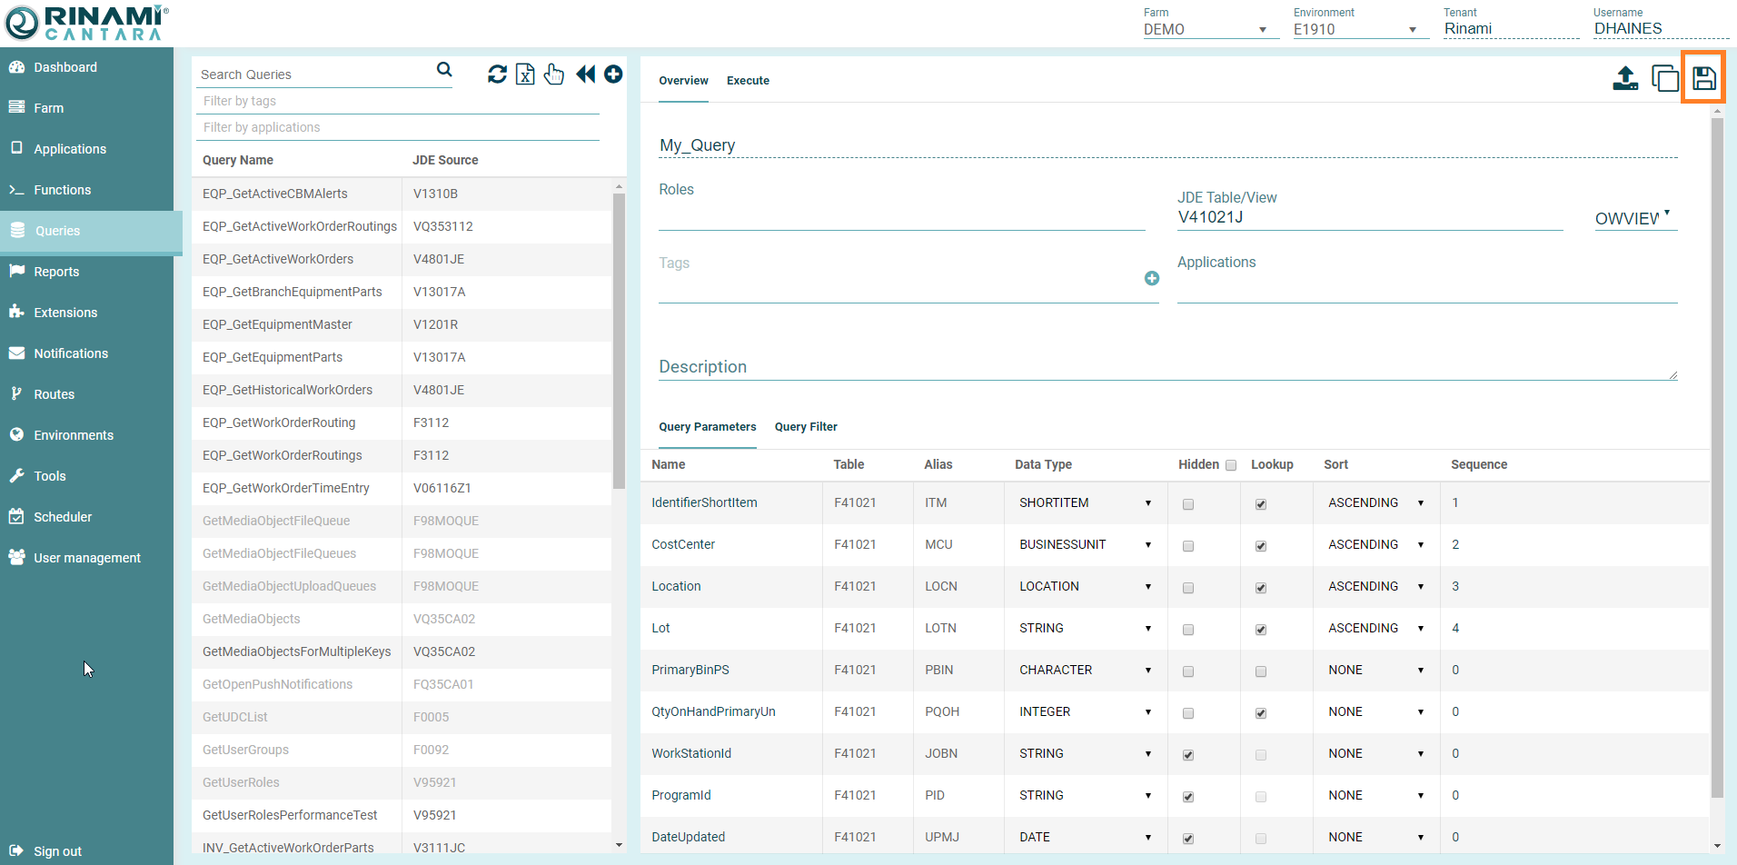Click the copy query icon

point(1664,79)
